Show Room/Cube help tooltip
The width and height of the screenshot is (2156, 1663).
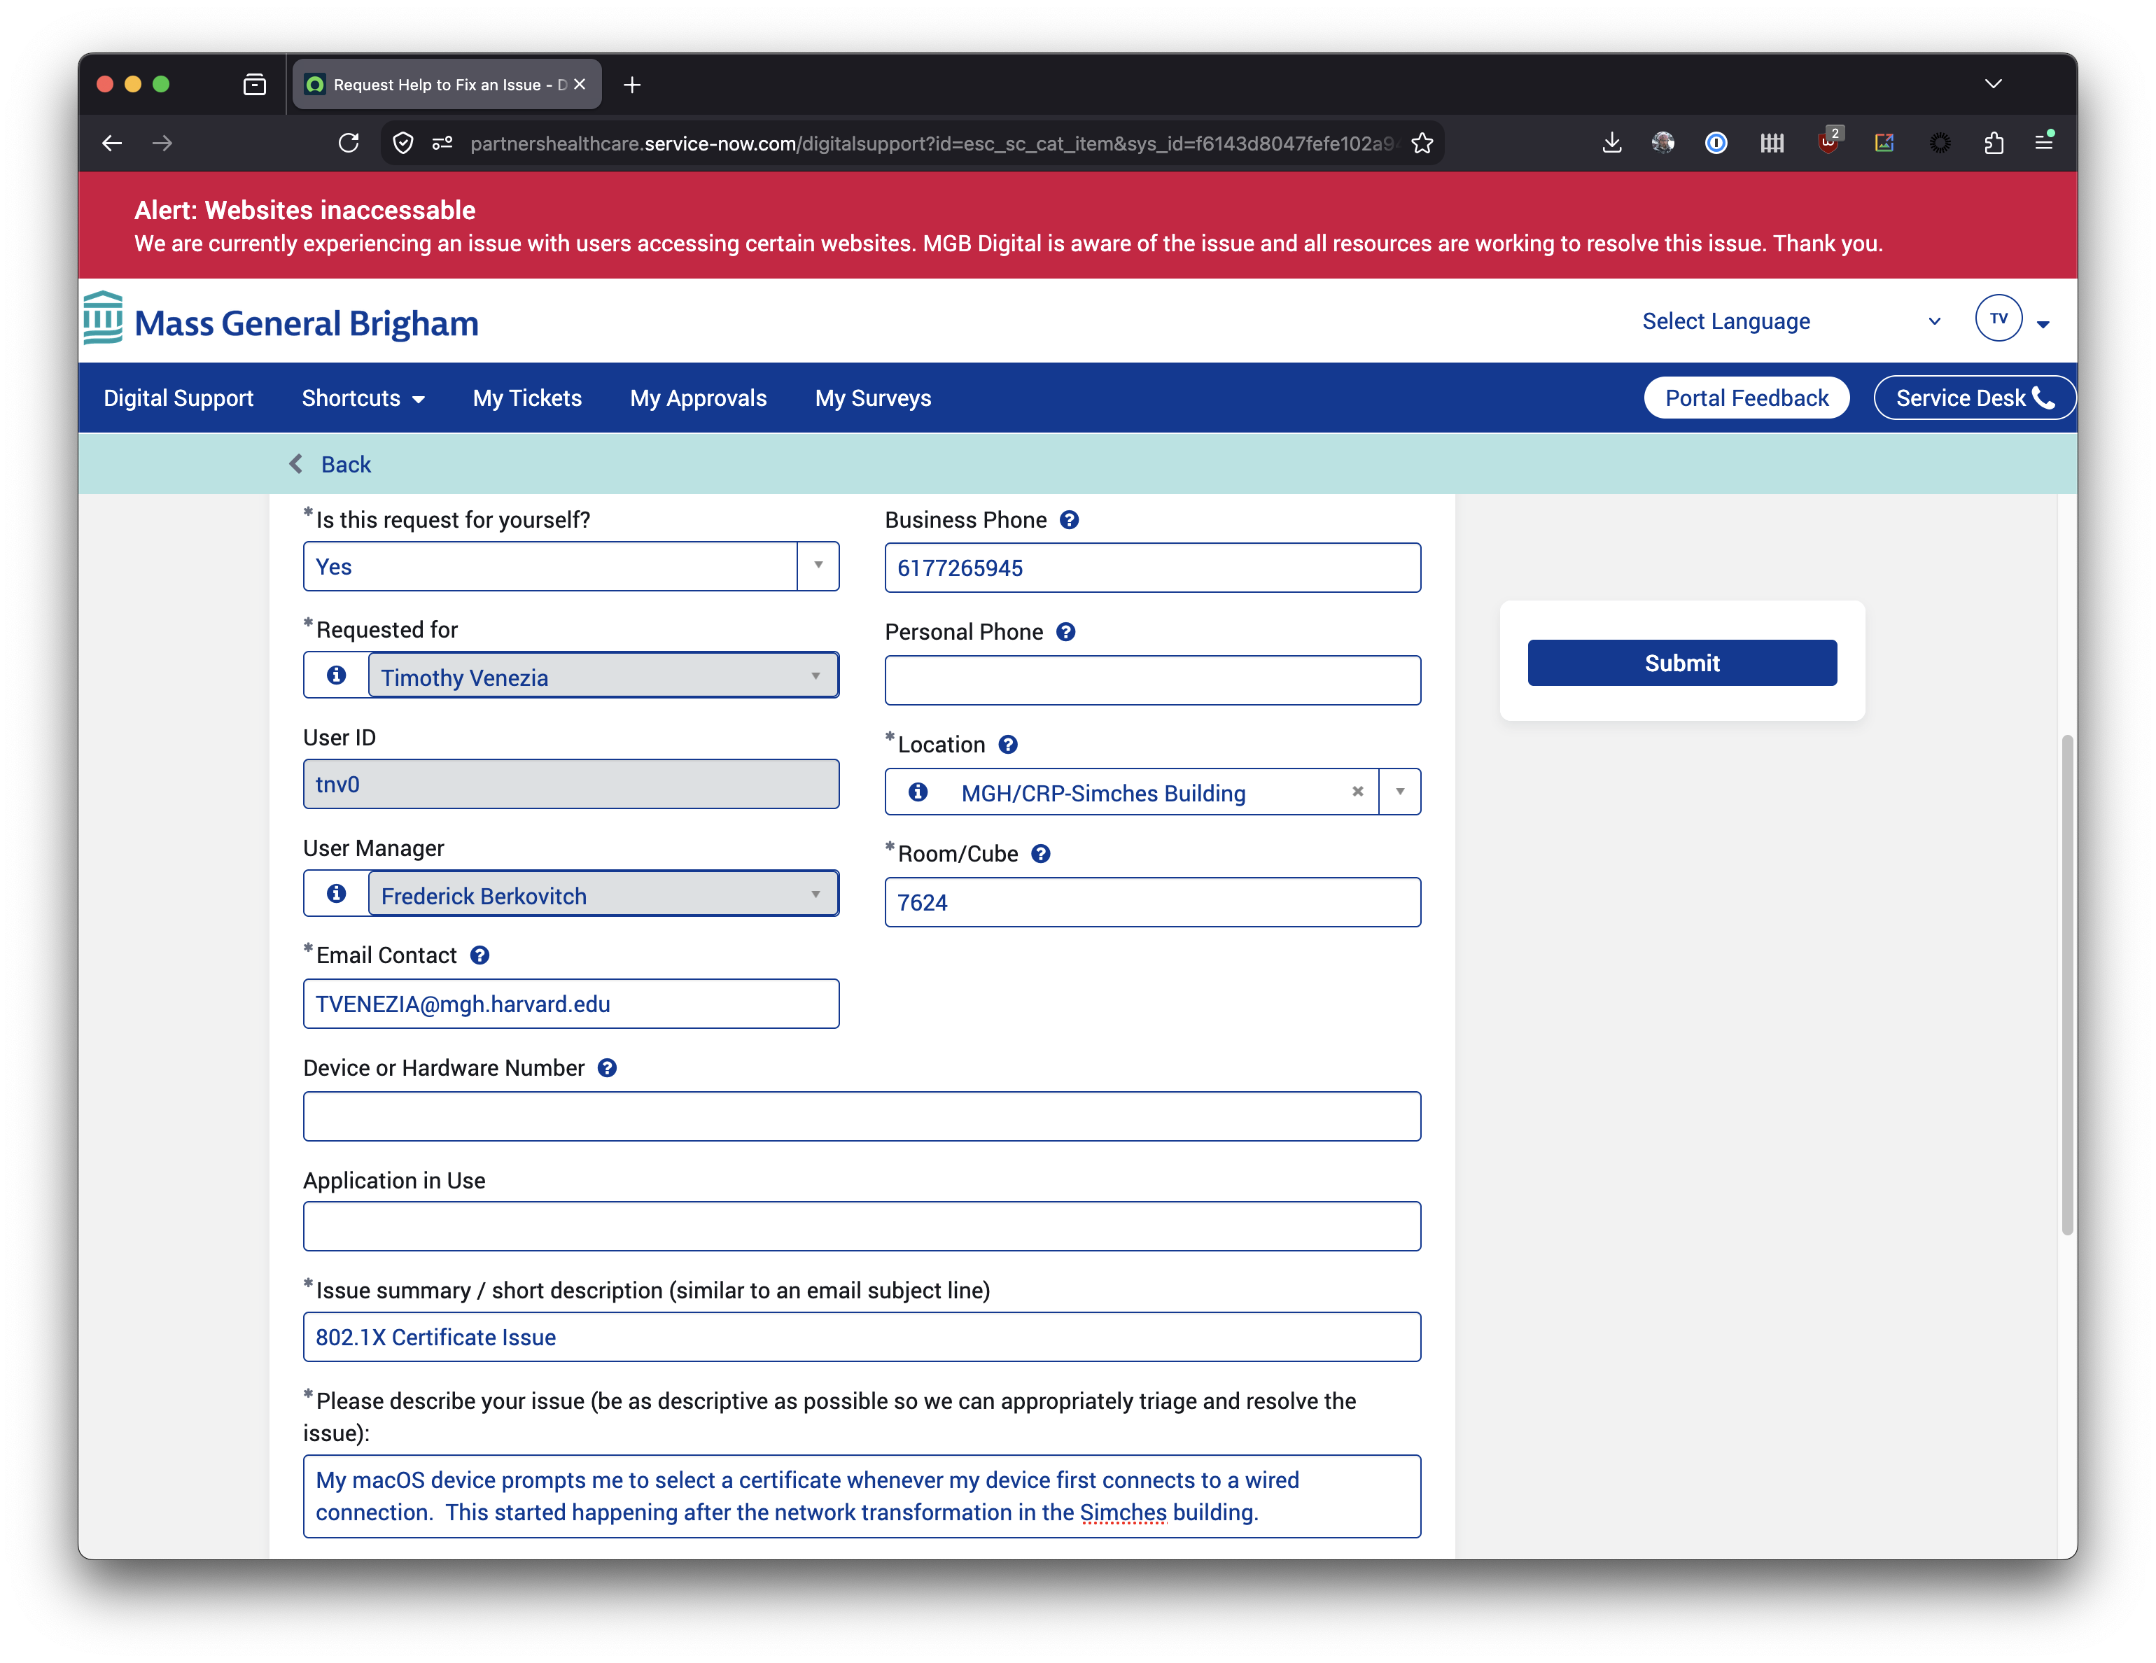[x=1040, y=854]
